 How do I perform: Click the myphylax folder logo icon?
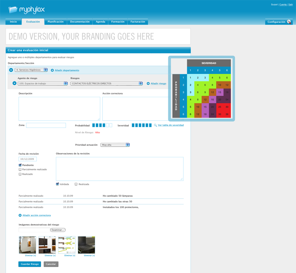coord(13,10)
